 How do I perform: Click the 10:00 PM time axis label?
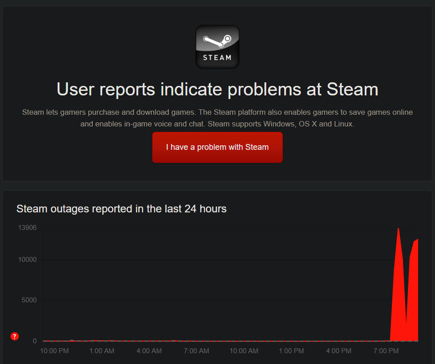tap(54, 351)
